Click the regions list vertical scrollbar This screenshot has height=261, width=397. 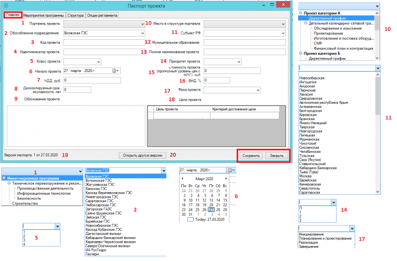pos(378,133)
